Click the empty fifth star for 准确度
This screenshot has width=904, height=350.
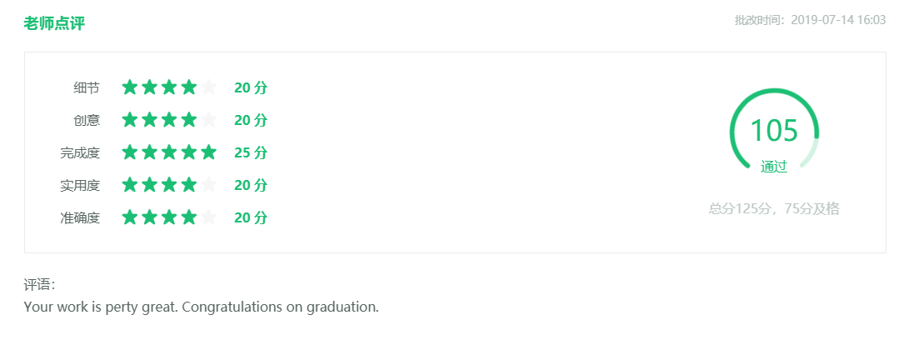point(209,217)
